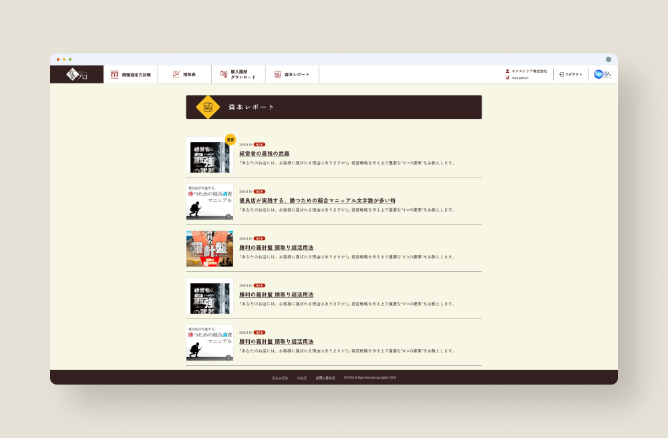Viewport: 668px width, 438px height.
Task: Open the ヘルプ footer link
Action: pos(302,377)
